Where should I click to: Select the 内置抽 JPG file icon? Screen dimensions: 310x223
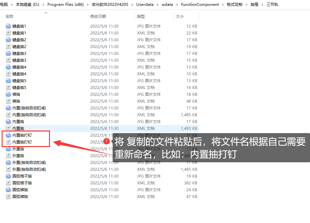[x=8, y=122]
